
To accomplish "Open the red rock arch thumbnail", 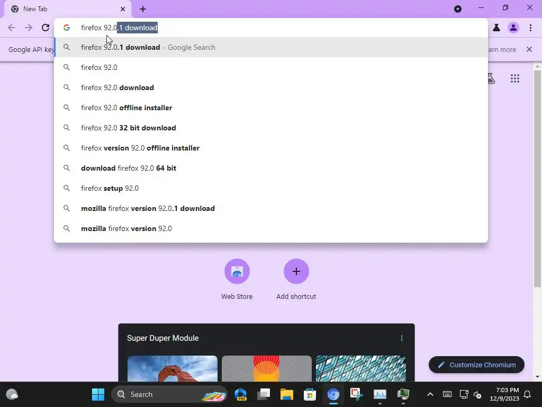I will pyautogui.click(x=173, y=369).
